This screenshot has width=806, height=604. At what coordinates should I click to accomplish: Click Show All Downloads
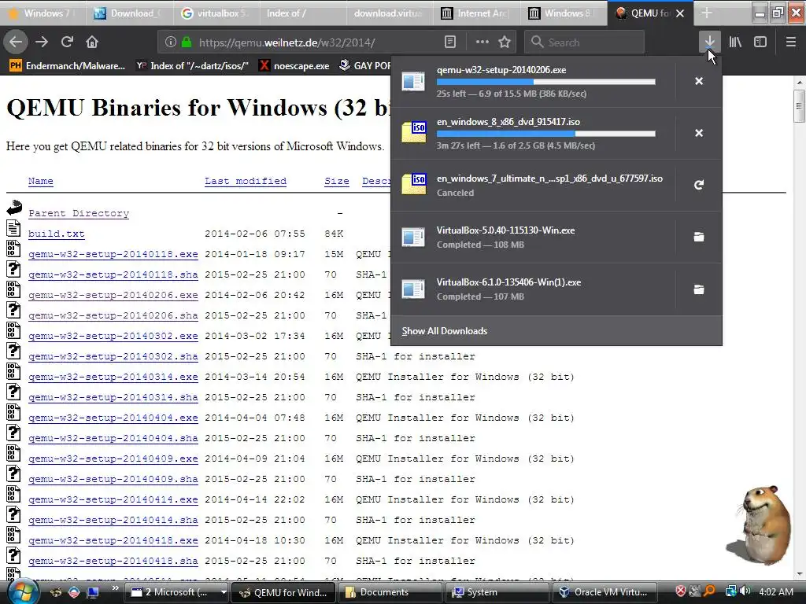click(x=445, y=331)
